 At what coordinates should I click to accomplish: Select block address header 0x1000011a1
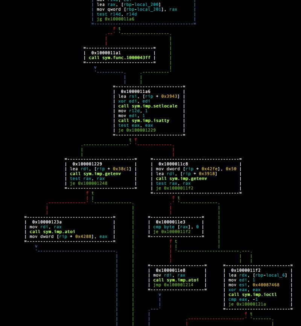click(106, 53)
